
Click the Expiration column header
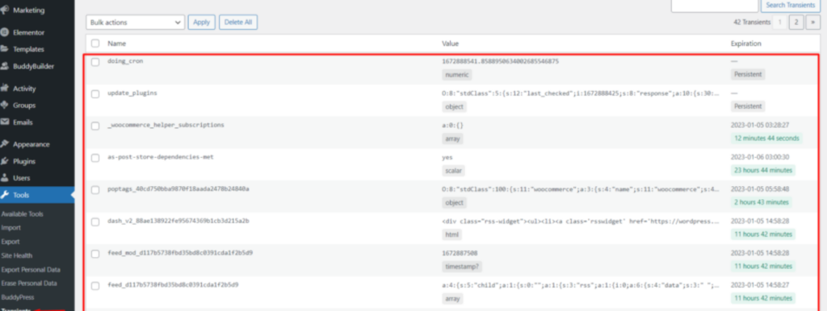pyautogui.click(x=745, y=44)
